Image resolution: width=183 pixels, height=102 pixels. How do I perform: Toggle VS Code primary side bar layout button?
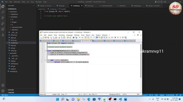click(156, 2)
